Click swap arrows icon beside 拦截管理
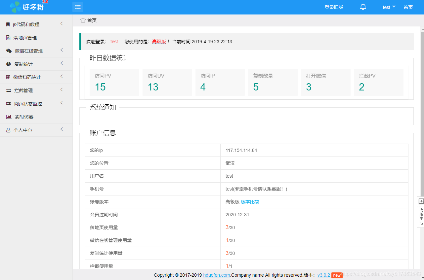The width and height of the screenshot is (424, 280). [x=9, y=90]
